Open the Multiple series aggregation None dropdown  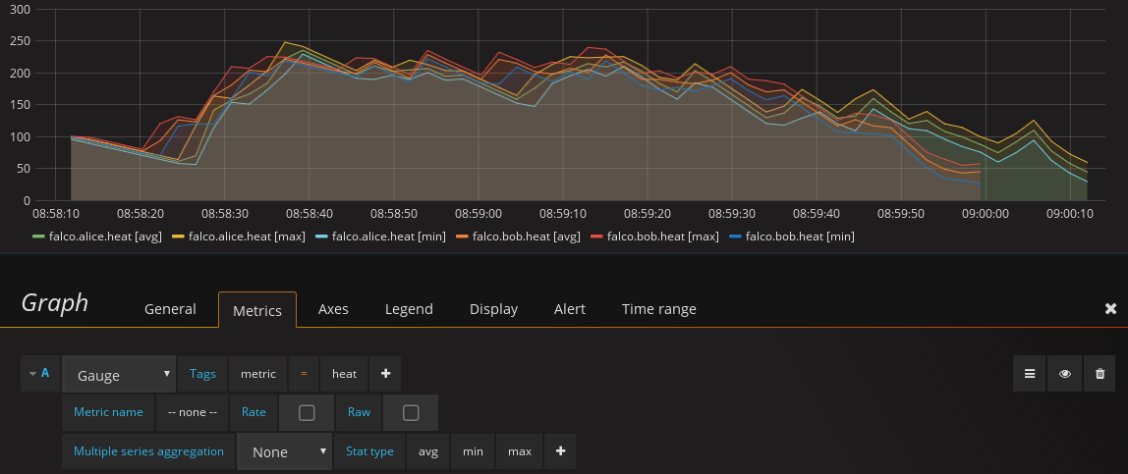285,451
